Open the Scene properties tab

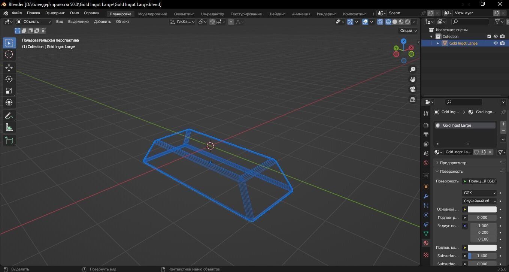(426, 153)
